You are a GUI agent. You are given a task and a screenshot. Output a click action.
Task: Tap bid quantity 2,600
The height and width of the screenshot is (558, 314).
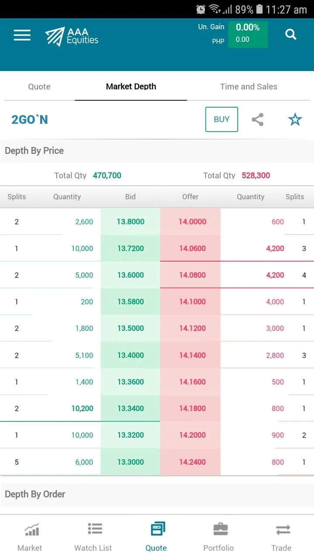coord(84,222)
